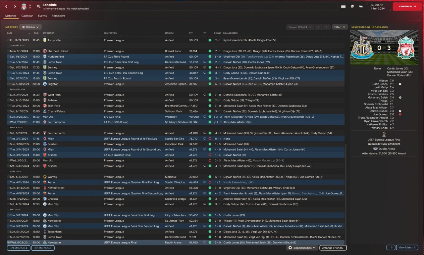The image size is (424, 255).
Task: Open Man City link on 4/27 row
Action: pos(53,204)
